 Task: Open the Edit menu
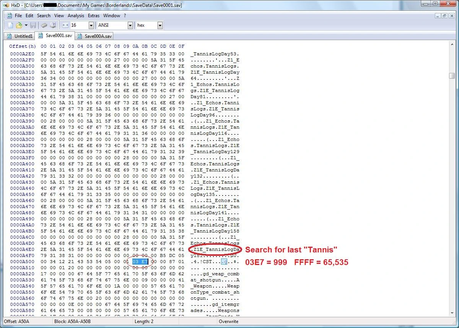(29, 16)
